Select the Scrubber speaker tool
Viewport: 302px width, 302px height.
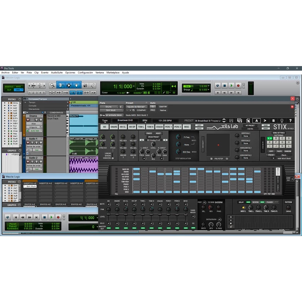[x=85, y=85]
